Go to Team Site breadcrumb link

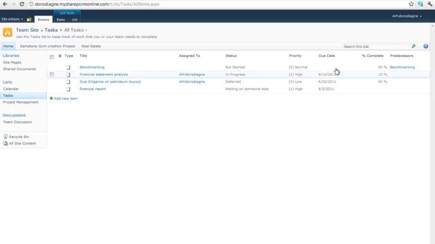[x=27, y=30]
